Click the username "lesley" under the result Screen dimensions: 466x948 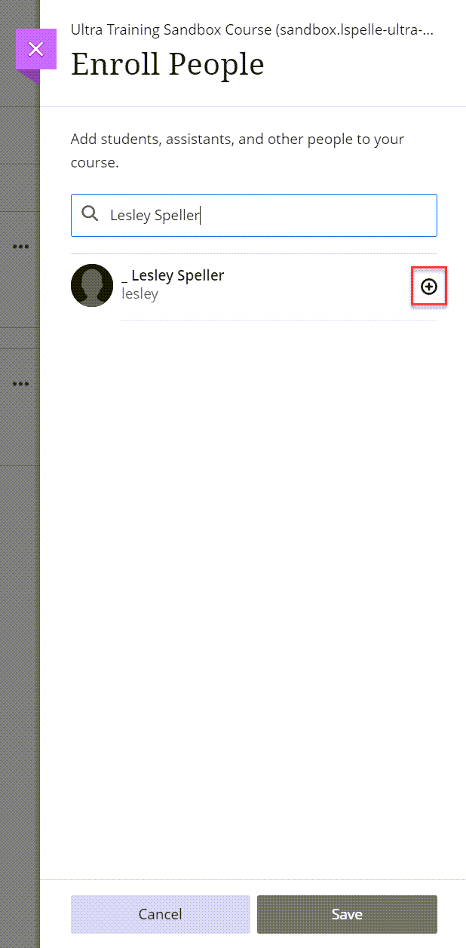point(139,294)
